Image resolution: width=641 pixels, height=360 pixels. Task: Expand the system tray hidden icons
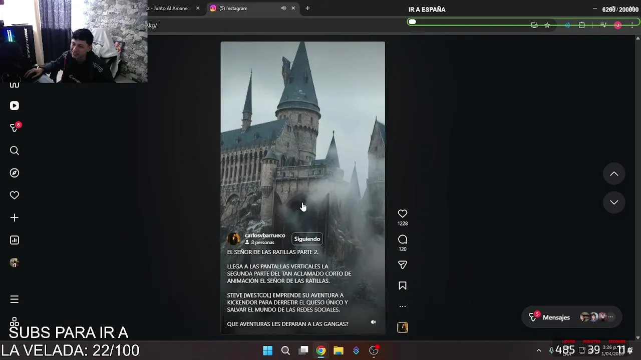click(538, 350)
